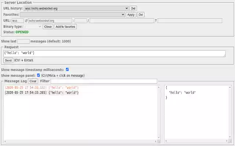
Task: Close the websocket connection
Action: (x=48, y=27)
